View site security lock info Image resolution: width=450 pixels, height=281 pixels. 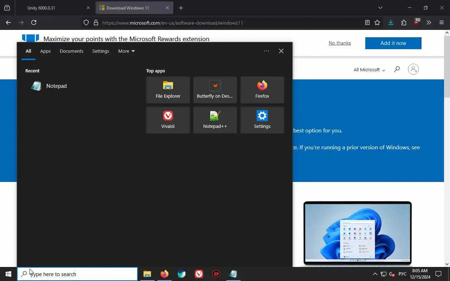(96, 23)
